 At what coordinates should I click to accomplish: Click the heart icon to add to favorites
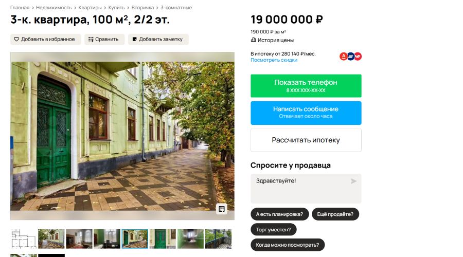pos(16,39)
